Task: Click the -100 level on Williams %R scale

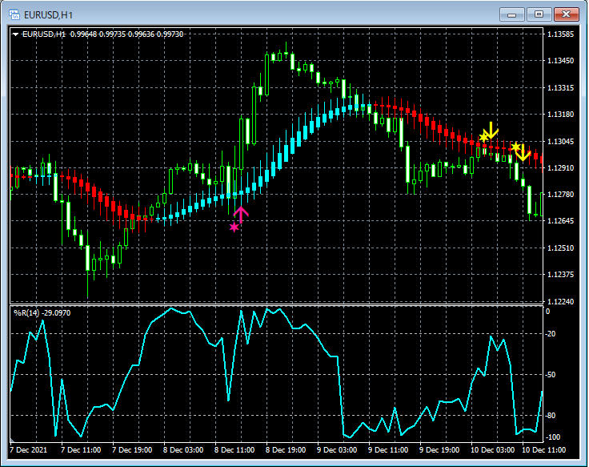Action: pos(552,437)
